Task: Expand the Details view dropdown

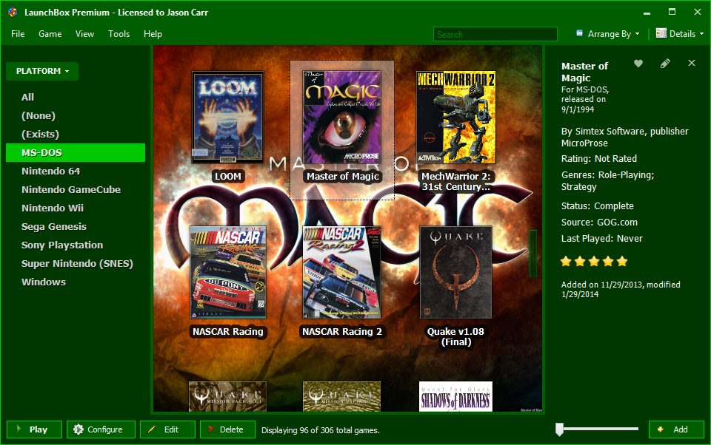Action: click(x=680, y=34)
